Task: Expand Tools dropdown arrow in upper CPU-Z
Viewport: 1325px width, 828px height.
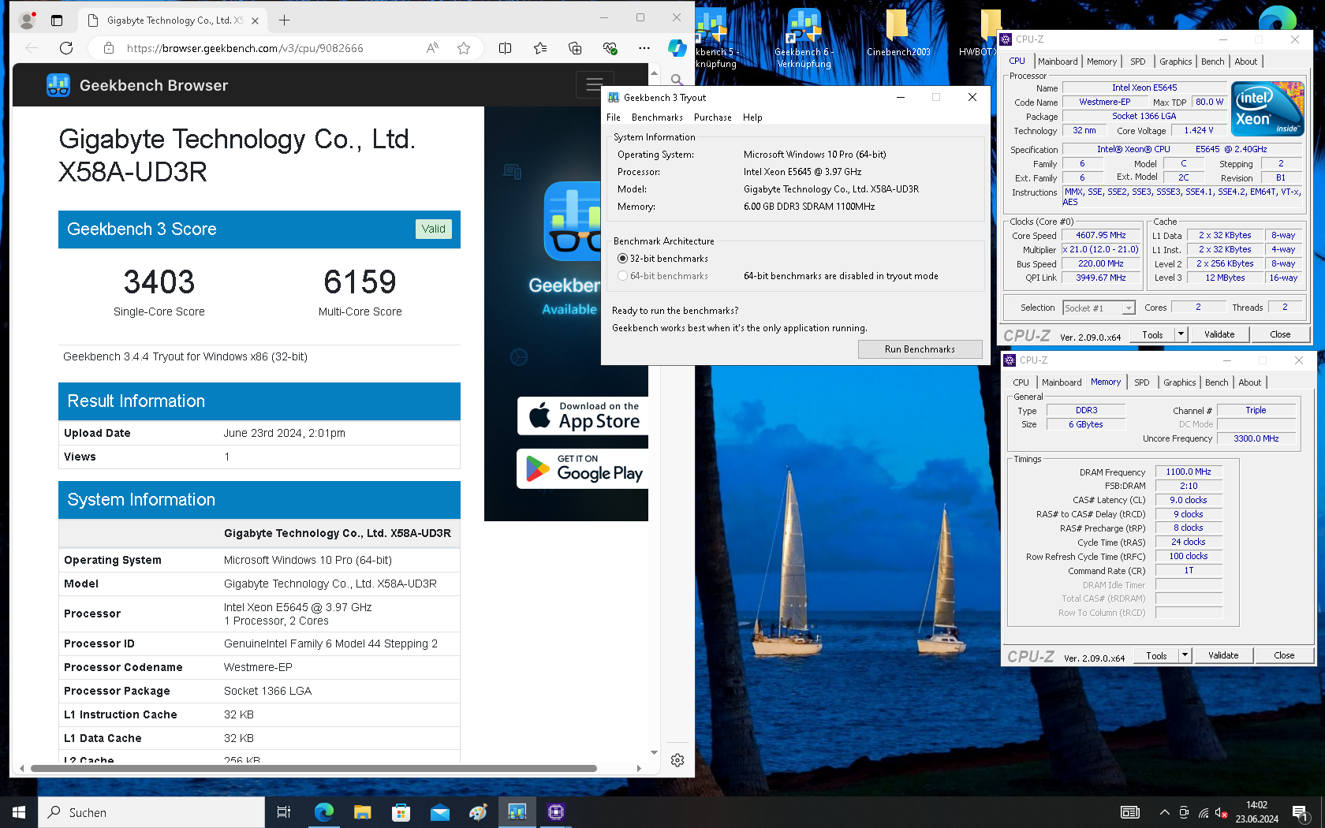Action: 1181,335
